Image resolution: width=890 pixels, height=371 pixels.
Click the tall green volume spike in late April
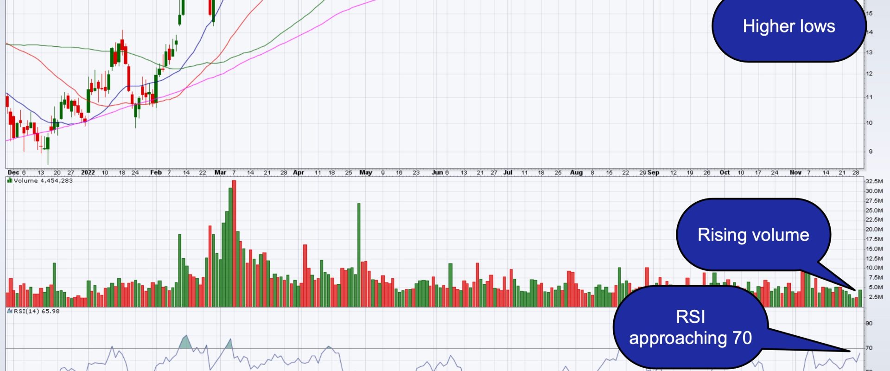(359, 255)
